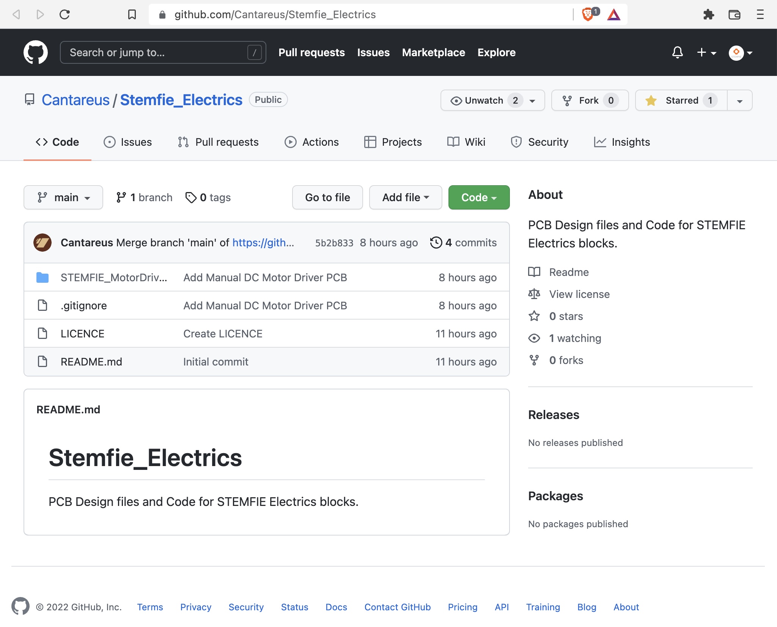View the 0 tags link
This screenshot has width=777, height=627.
pos(208,197)
